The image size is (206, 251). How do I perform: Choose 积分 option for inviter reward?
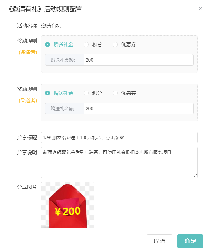click(x=86, y=45)
